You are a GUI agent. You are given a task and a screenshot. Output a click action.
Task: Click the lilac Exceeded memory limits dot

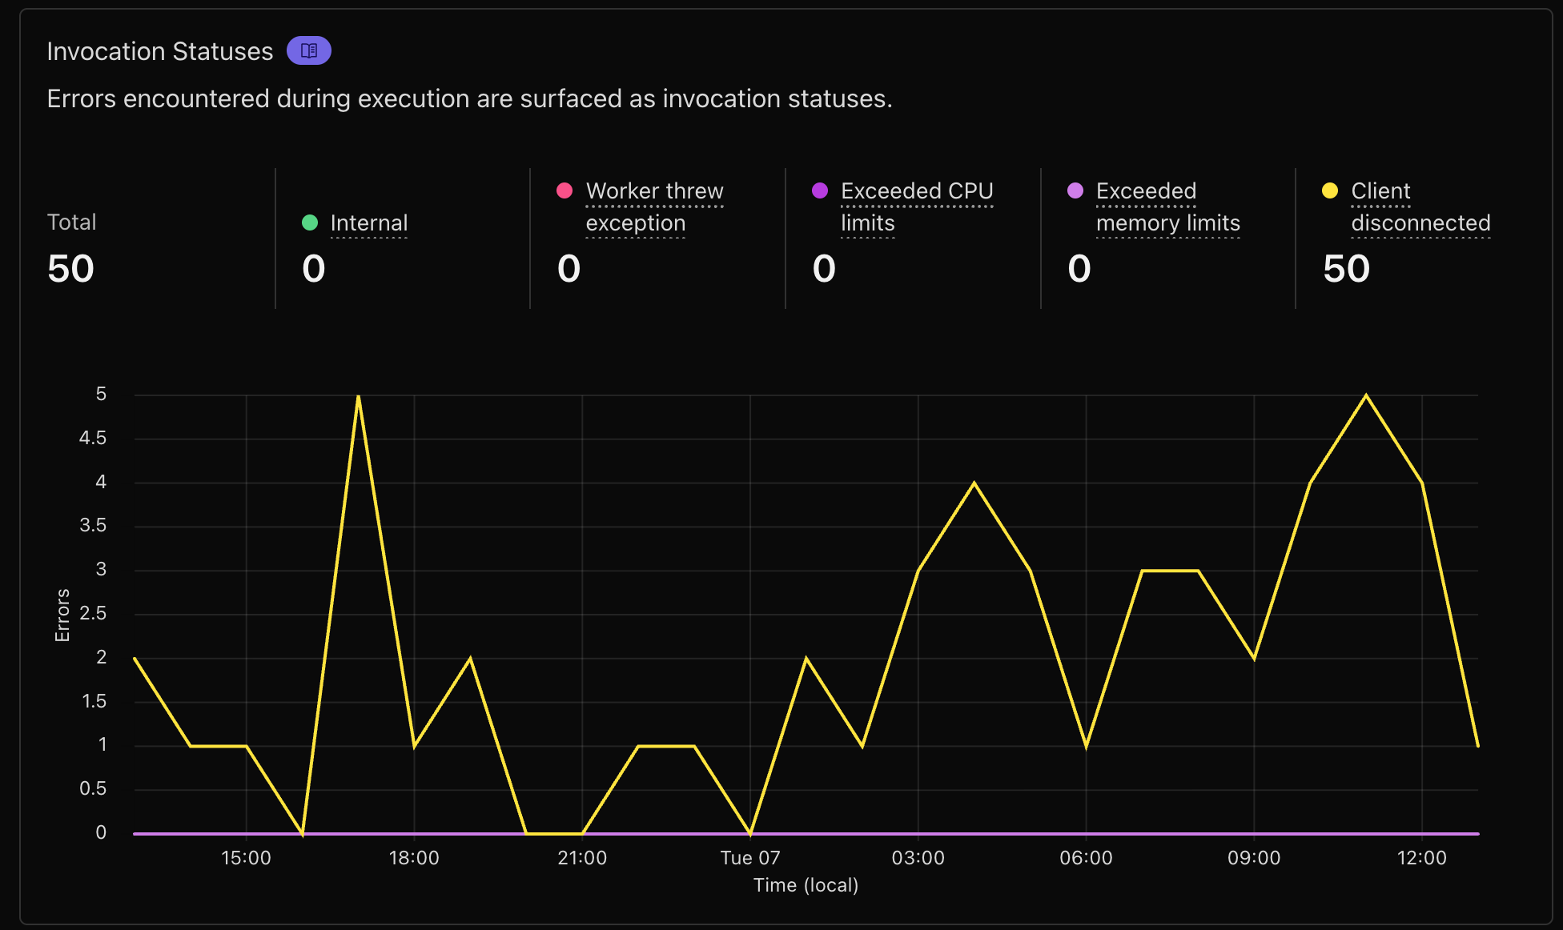coord(1075,190)
